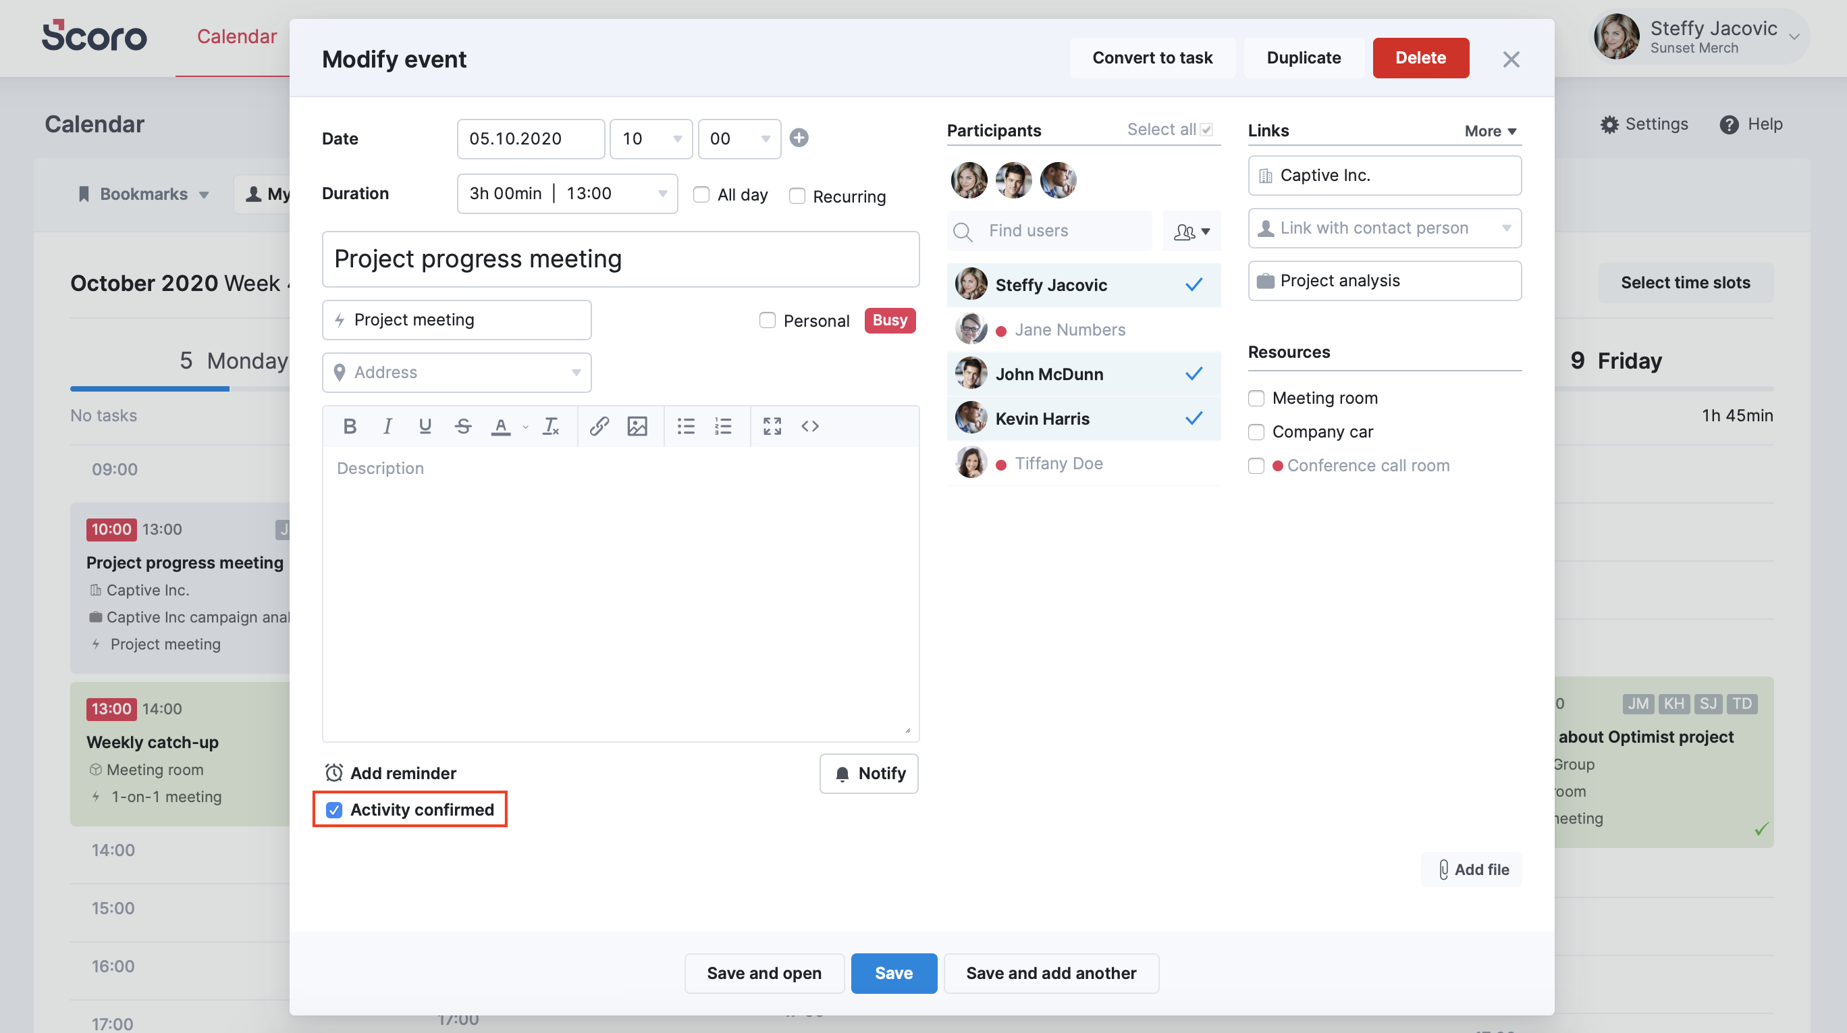Screen dimensions: 1847x1033
Task: Toggle the Recurring checkbox
Action: coord(797,196)
